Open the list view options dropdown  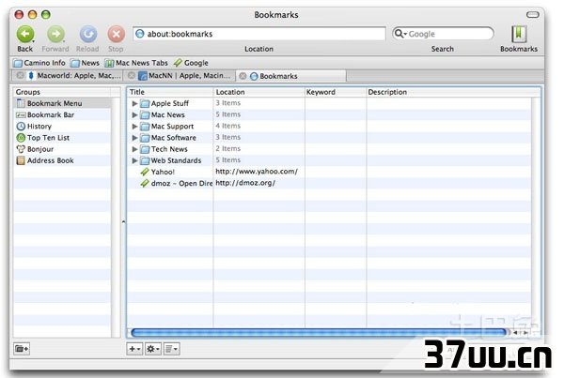coord(171,349)
